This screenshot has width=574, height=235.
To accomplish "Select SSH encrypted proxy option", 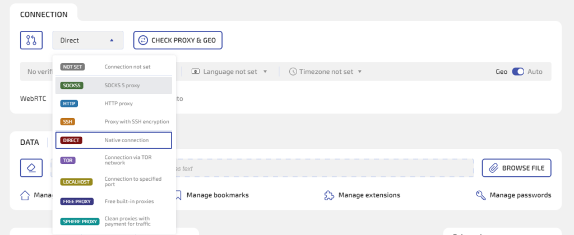I will tap(114, 121).
